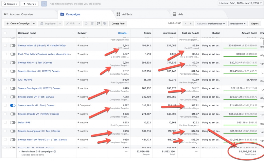Click the Amount Spent column header
Image resolution: width=264 pixels, height=161 pixels.
coord(249,33)
